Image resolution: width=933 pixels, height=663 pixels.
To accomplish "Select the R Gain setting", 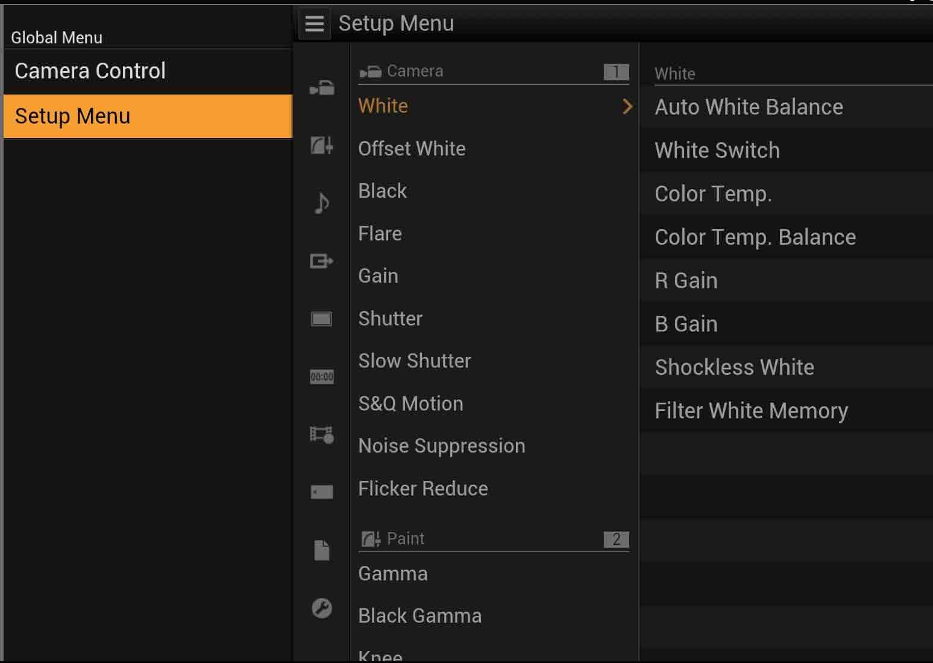I will [686, 281].
